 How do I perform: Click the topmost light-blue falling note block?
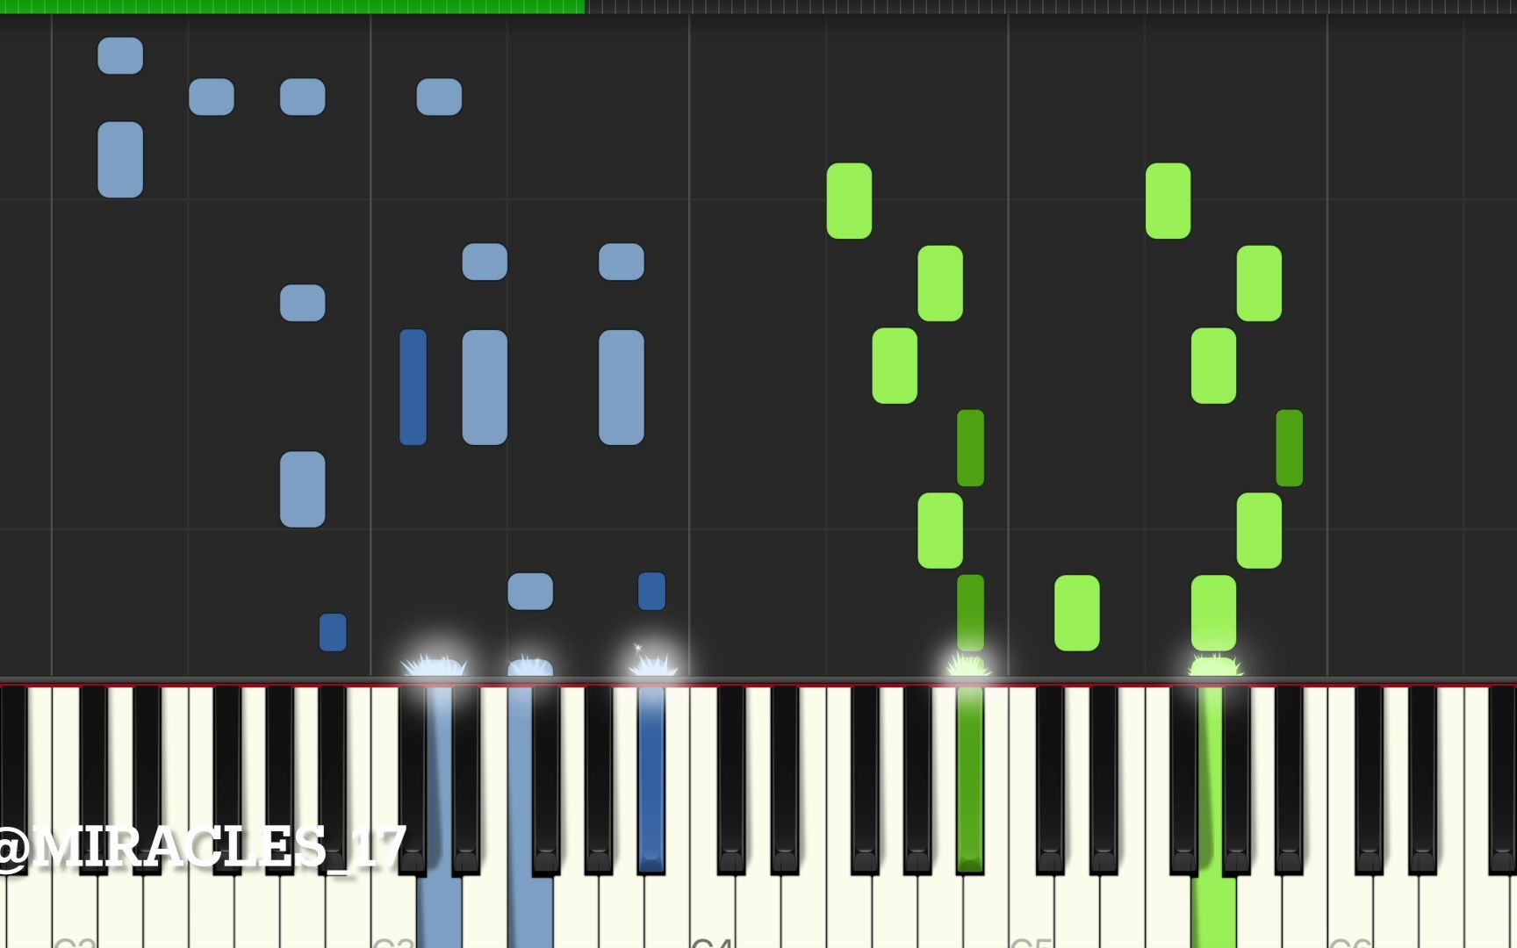[x=120, y=55]
